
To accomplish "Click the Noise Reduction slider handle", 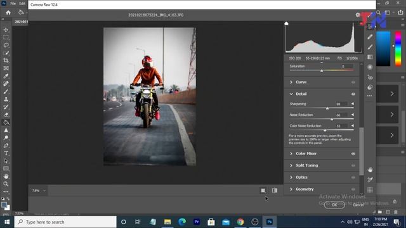I will (332, 119).
